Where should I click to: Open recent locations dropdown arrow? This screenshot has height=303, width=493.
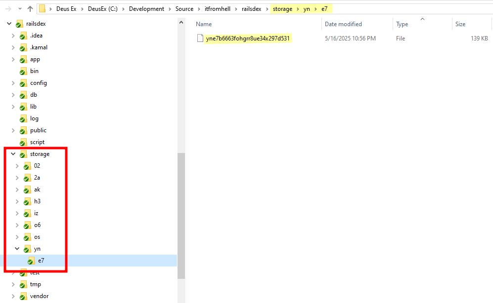click(x=19, y=9)
